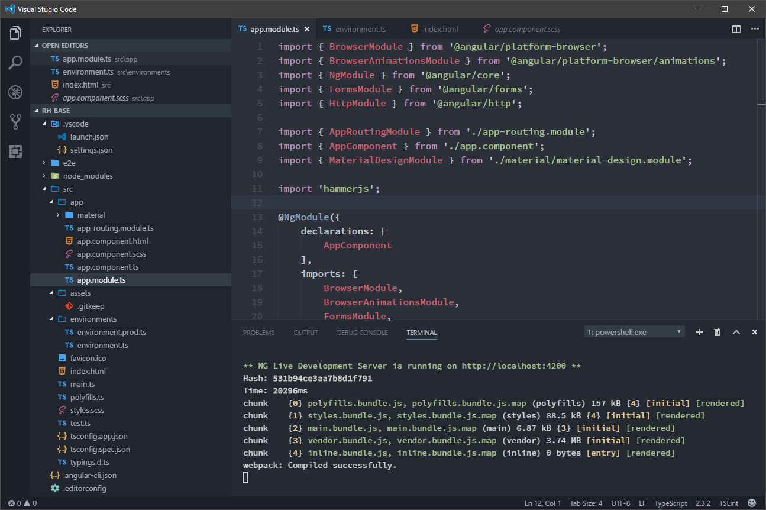Open the Extensions view
766x510 pixels.
tap(15, 151)
